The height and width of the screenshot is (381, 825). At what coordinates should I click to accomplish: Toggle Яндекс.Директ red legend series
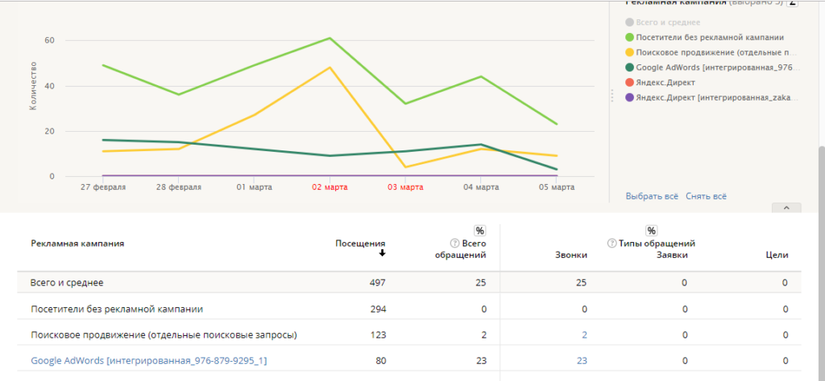coord(664,82)
